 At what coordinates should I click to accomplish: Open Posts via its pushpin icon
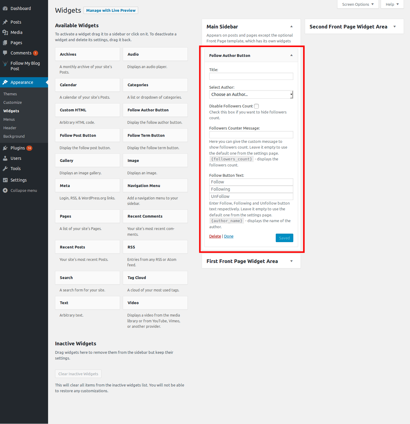pyautogui.click(x=5, y=22)
